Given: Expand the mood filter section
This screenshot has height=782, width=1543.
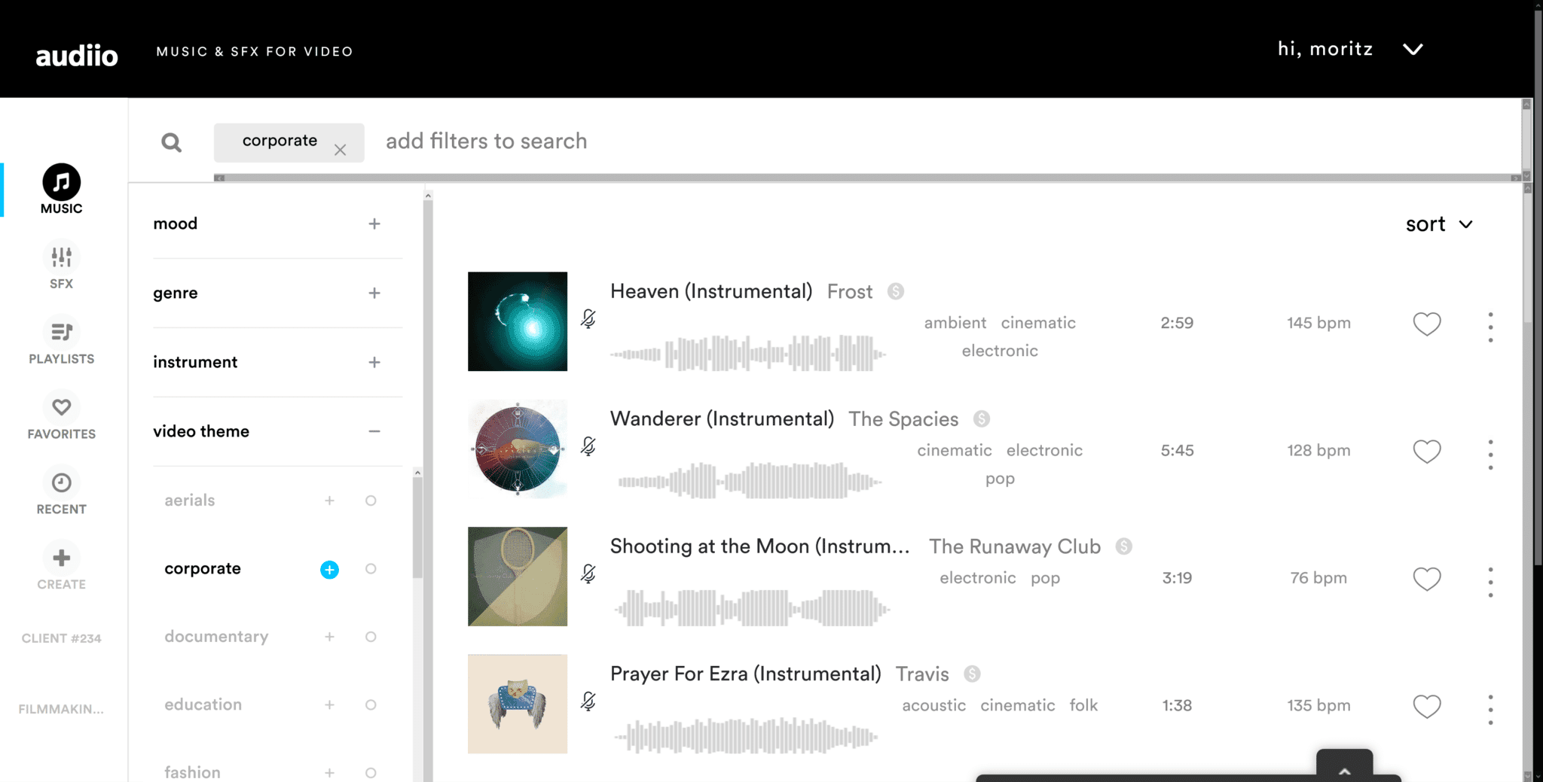Looking at the screenshot, I should click(374, 224).
